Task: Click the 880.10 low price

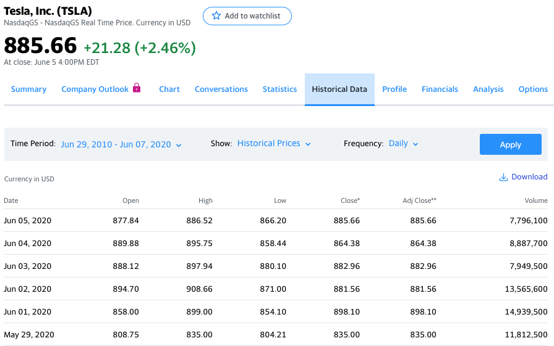Action: 273,266
